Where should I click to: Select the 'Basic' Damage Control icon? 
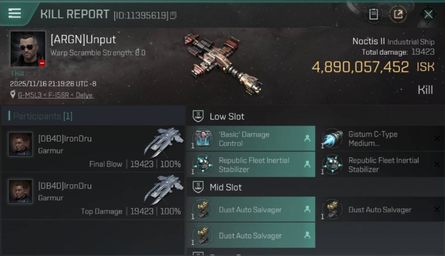[202, 139]
